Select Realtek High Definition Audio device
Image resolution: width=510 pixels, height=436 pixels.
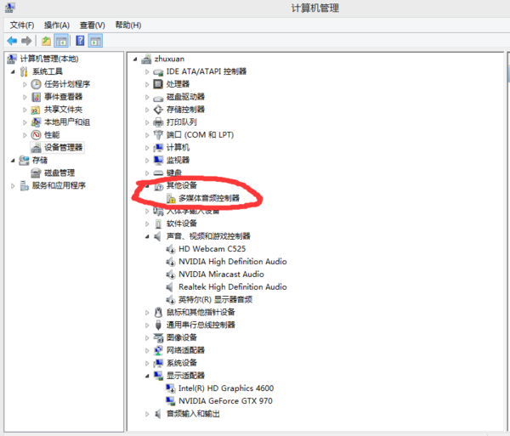[x=232, y=286]
